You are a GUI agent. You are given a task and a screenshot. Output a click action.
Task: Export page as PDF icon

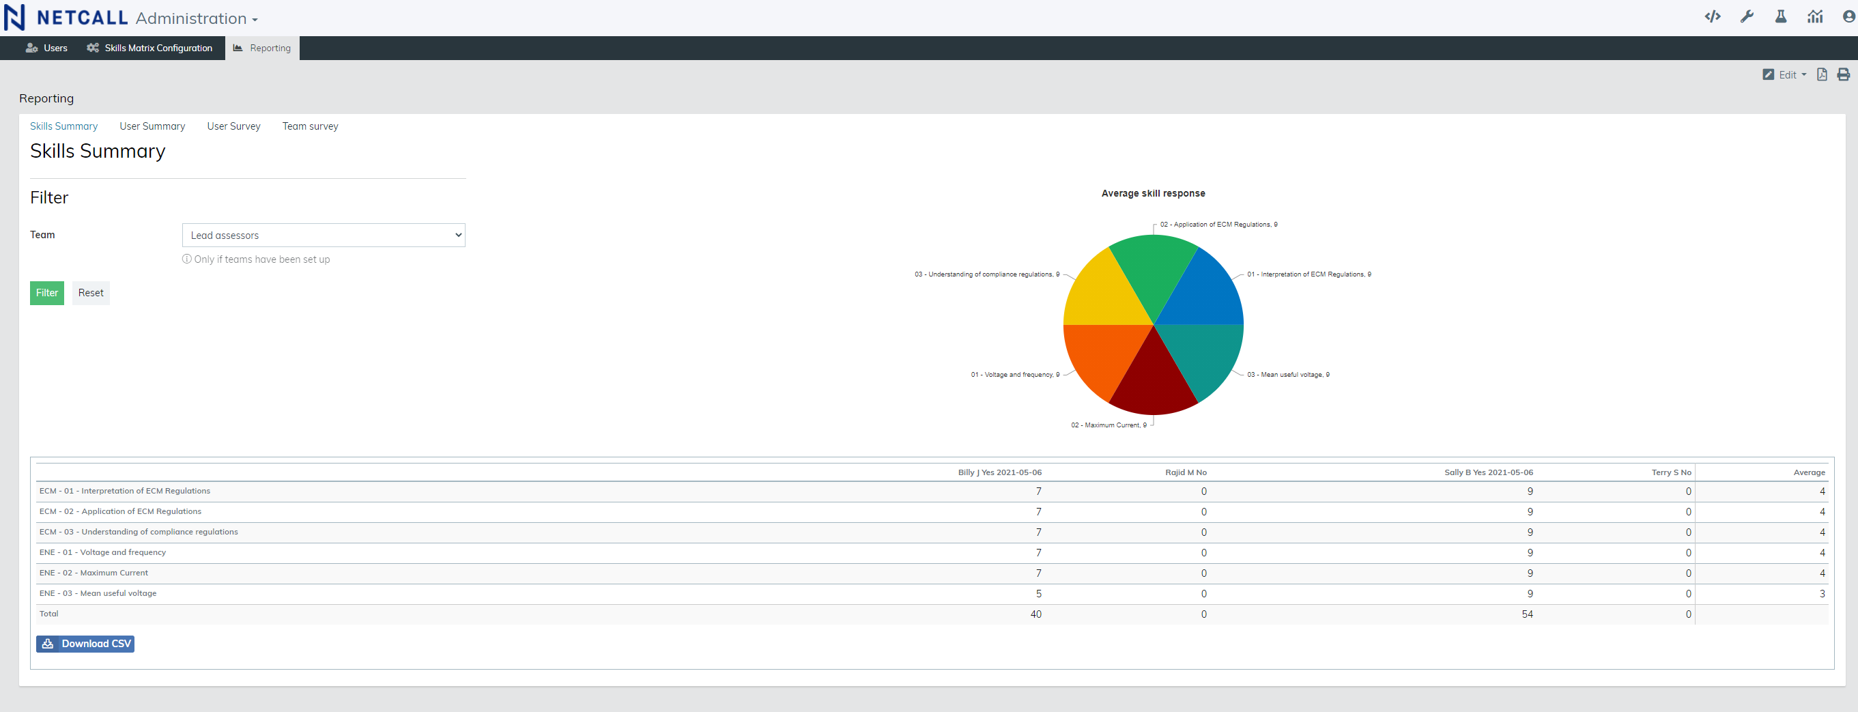(x=1821, y=74)
